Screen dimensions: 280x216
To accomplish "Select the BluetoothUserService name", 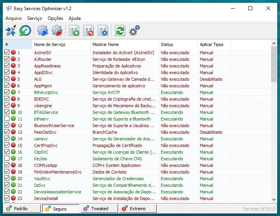I will pyautogui.click(x=54, y=126).
